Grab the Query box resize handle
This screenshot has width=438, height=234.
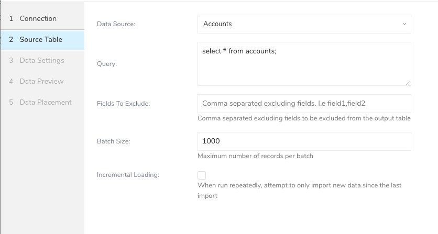coord(408,82)
